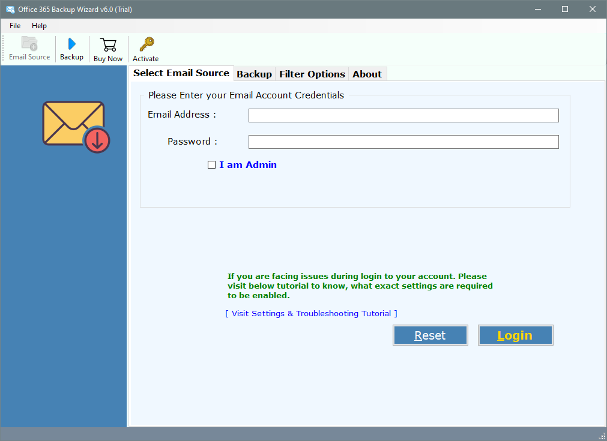Start backup using the Backup arrow icon
The image size is (607, 441).
[x=71, y=44]
